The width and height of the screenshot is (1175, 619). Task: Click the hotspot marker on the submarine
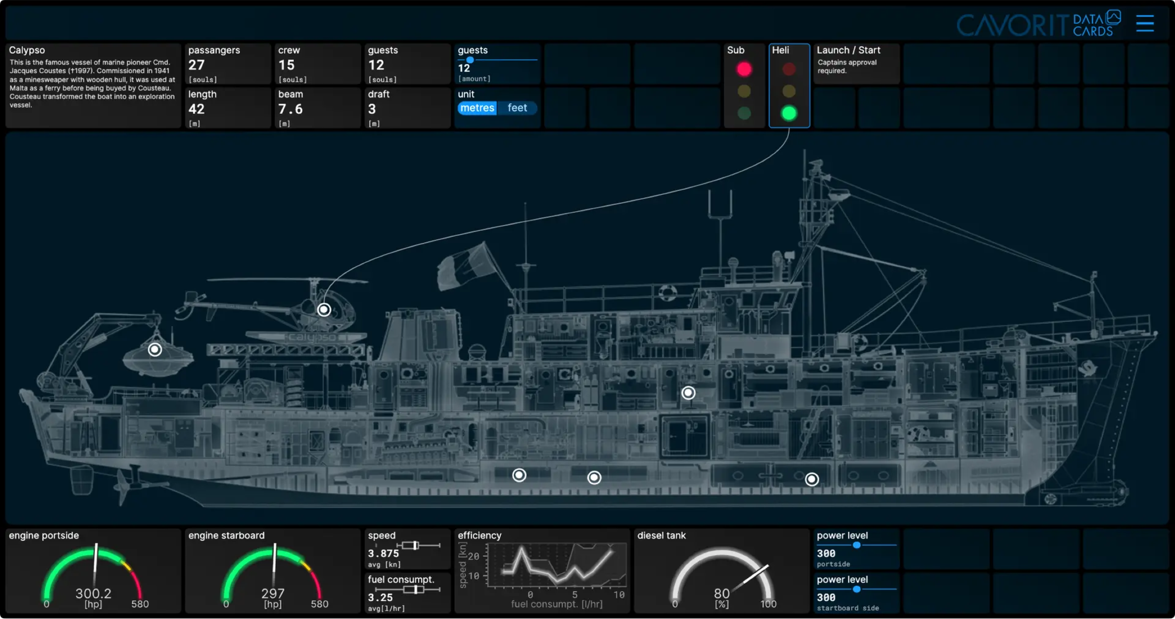point(155,349)
